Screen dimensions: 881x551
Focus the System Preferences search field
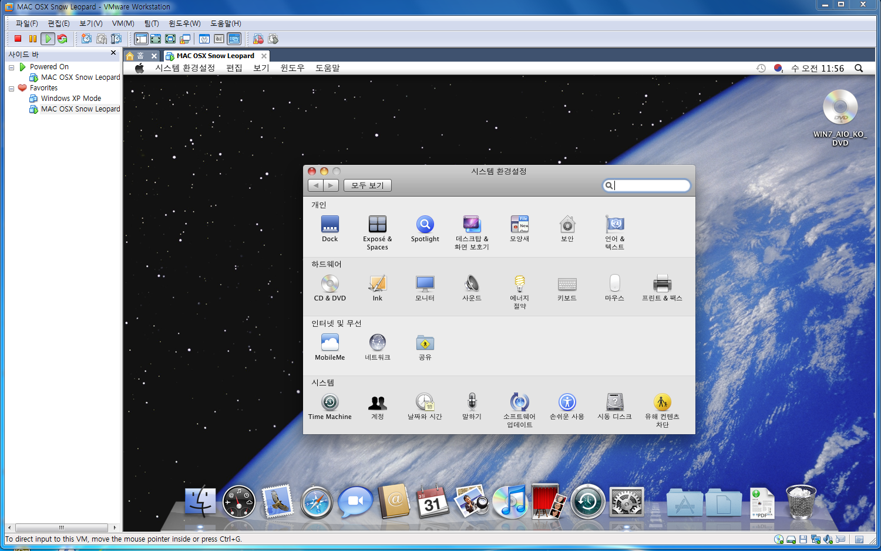(646, 185)
